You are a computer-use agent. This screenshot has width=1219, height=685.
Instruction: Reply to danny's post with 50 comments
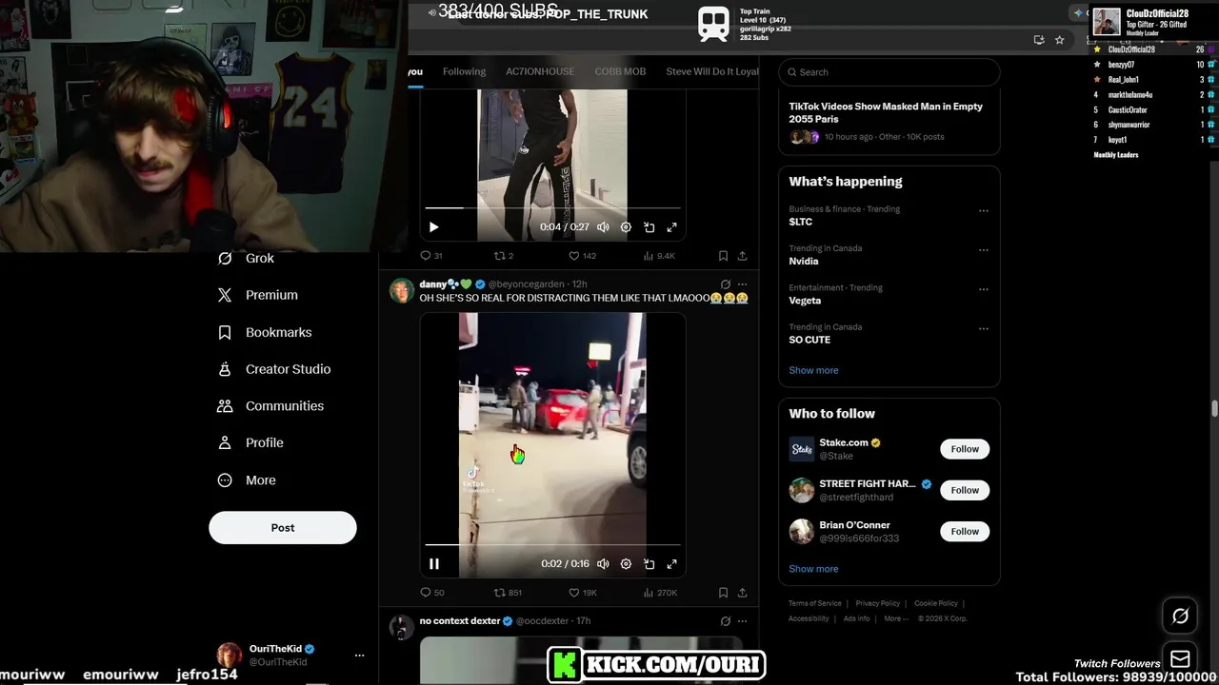431,593
